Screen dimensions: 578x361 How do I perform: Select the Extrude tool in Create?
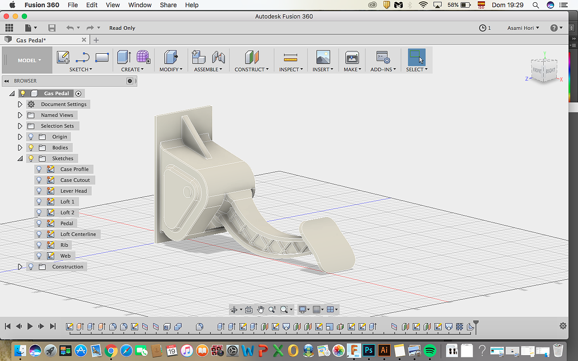coord(124,57)
